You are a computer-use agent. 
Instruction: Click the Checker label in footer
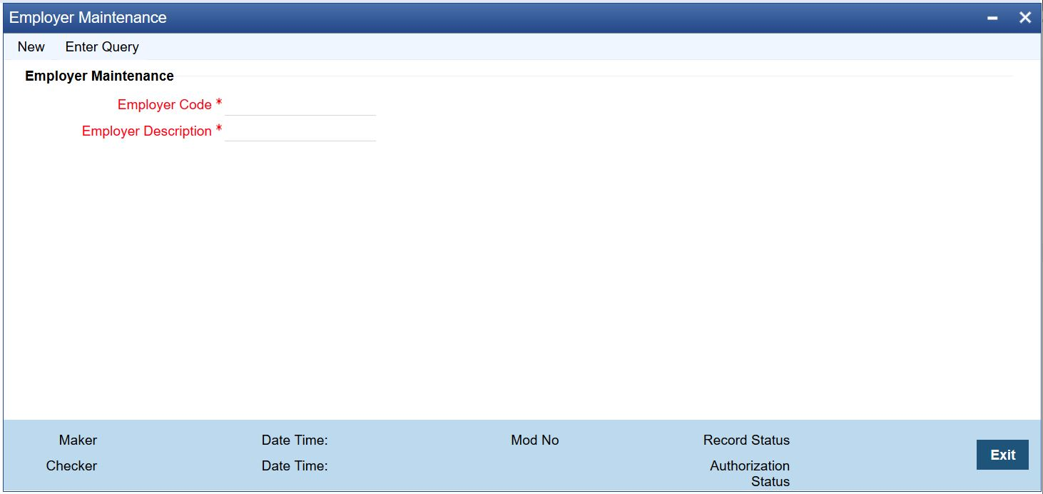[x=71, y=466]
